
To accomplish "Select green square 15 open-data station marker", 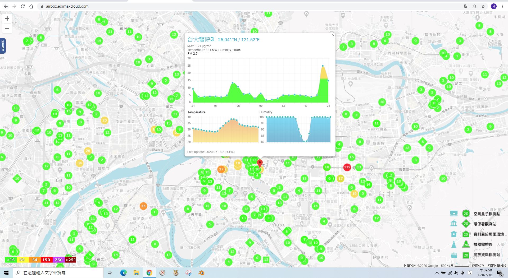I will pos(266,260).
